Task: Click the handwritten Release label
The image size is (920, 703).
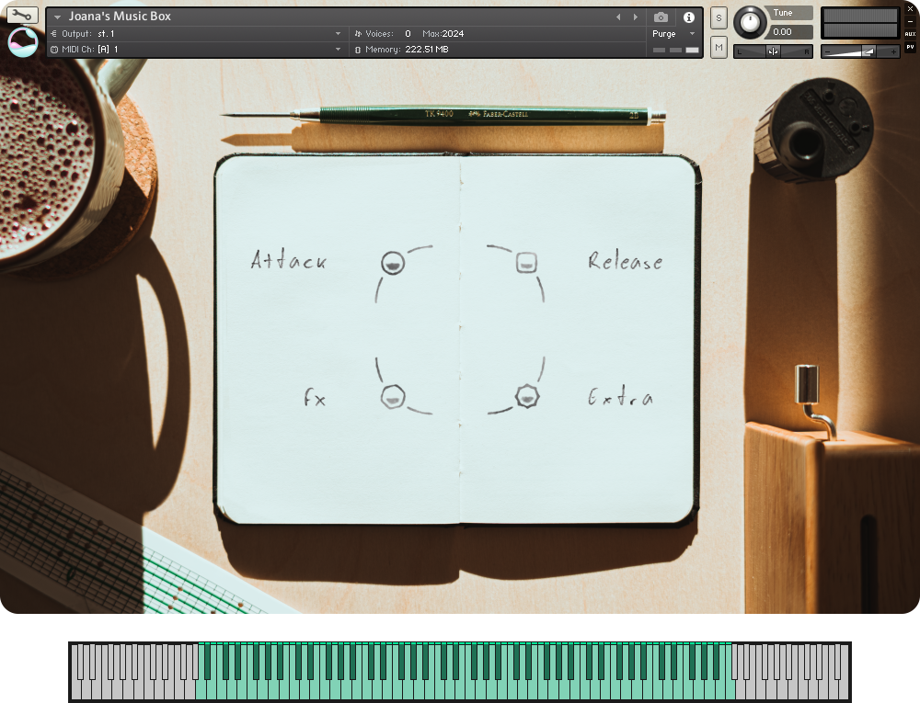Action: 626,261
